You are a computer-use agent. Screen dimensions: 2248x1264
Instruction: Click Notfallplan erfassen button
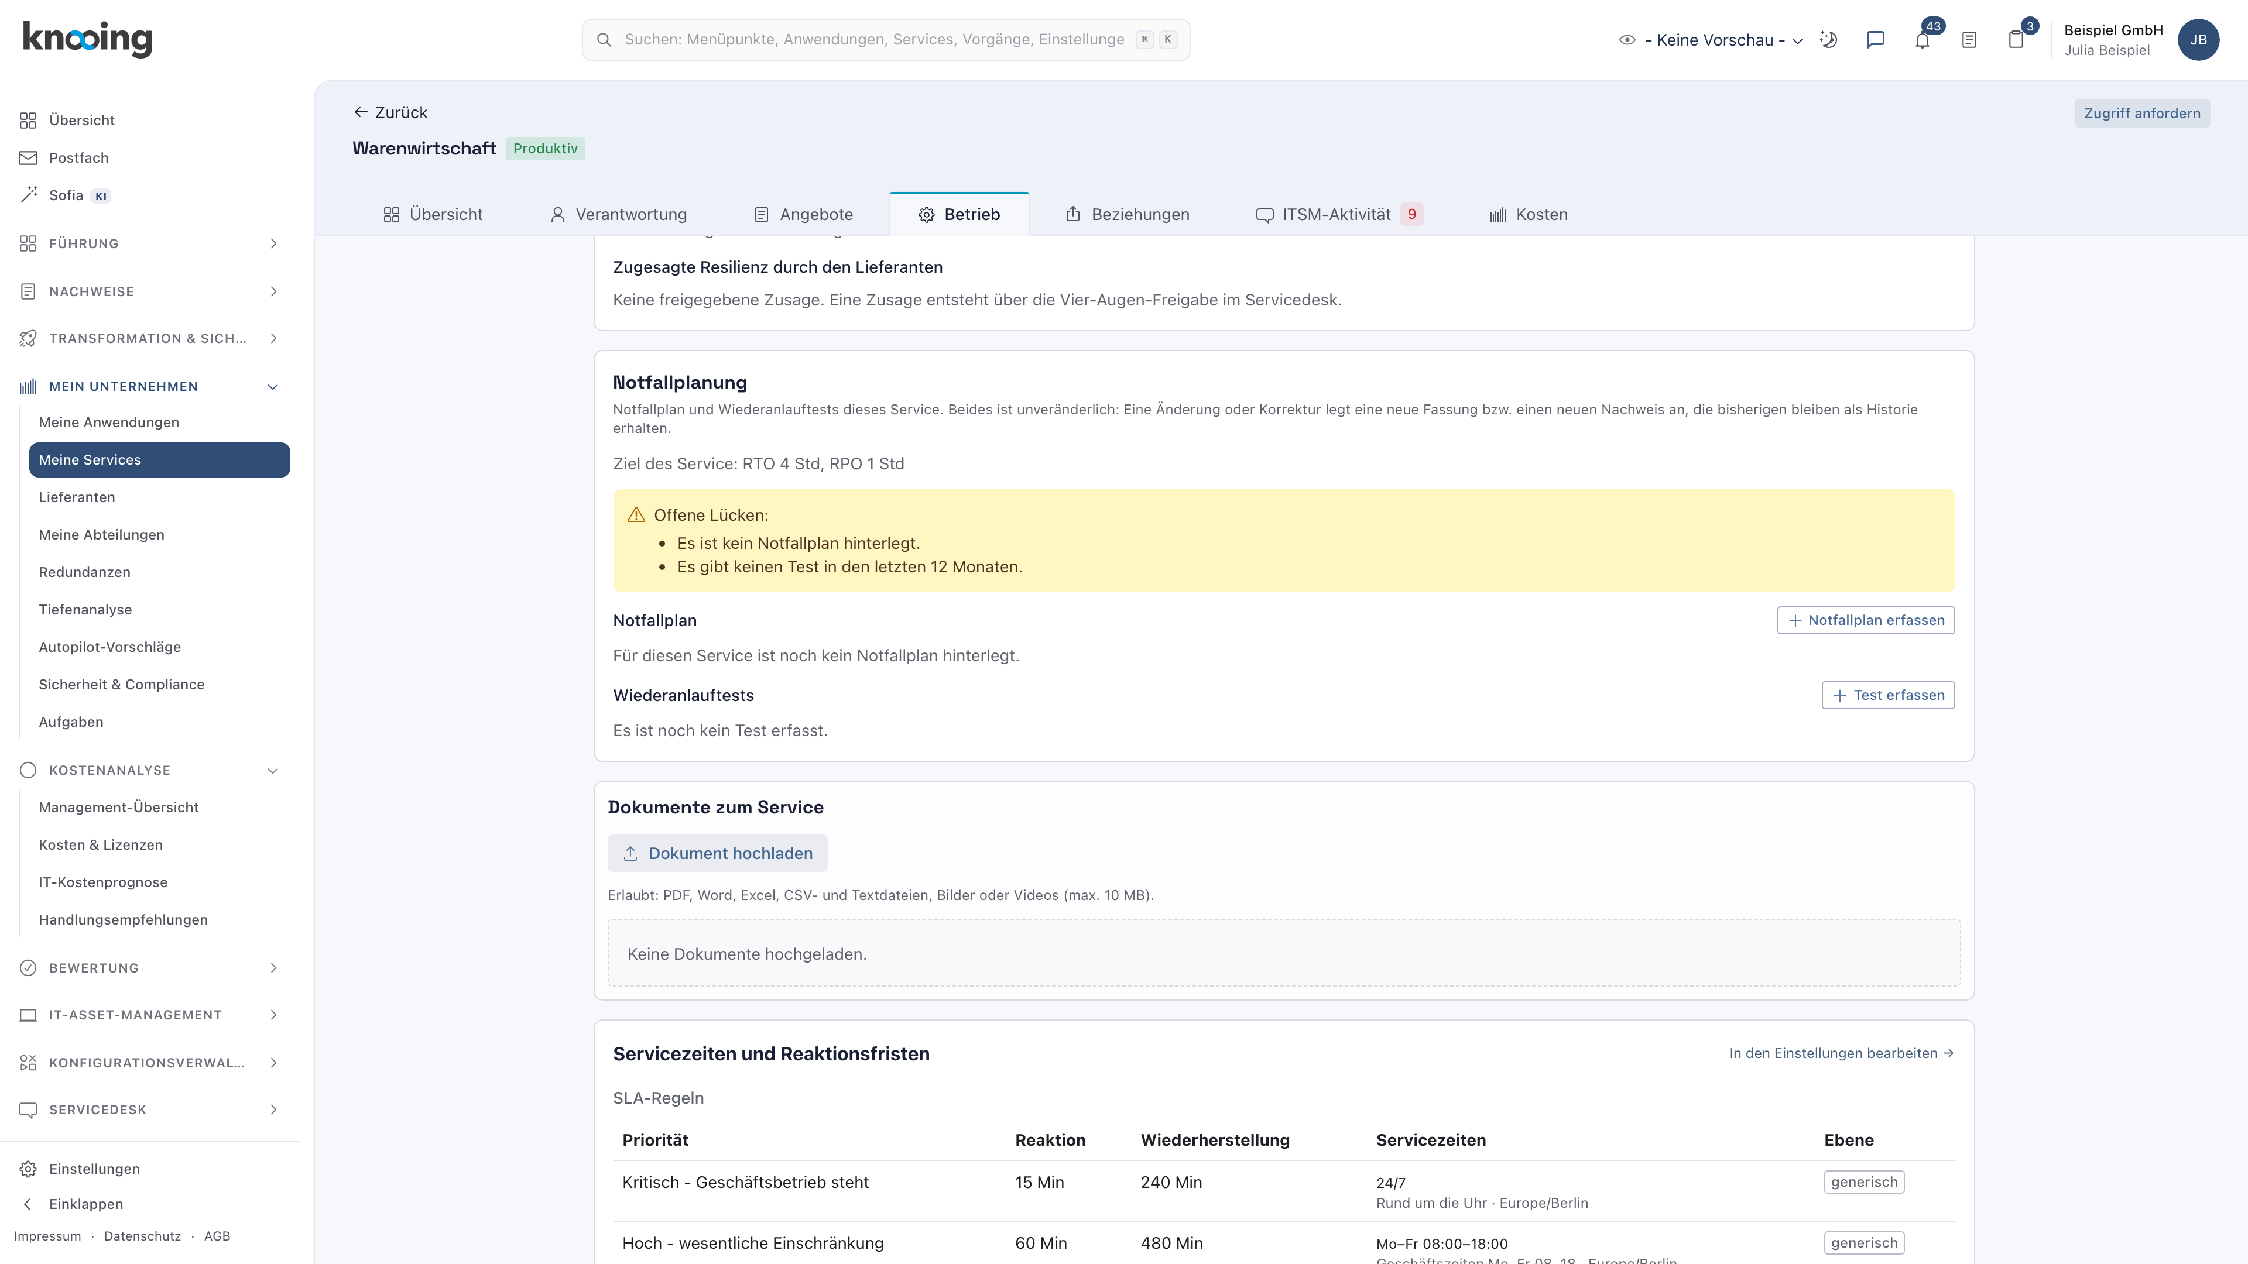pyautogui.click(x=1866, y=620)
